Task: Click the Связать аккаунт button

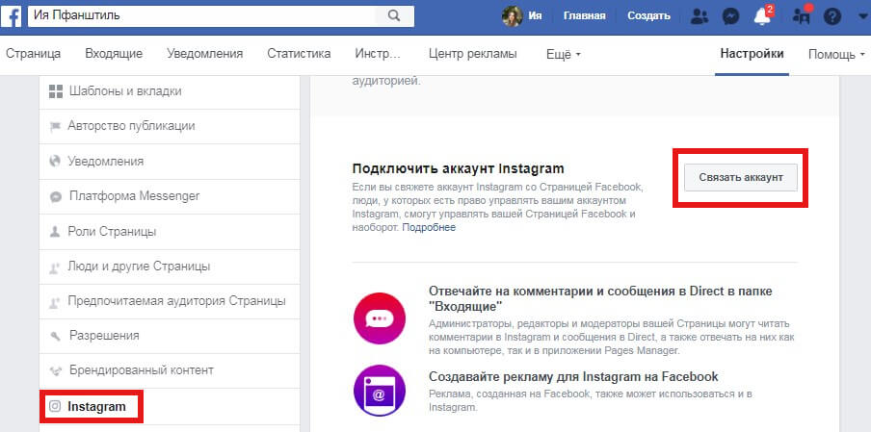Action: click(x=741, y=177)
